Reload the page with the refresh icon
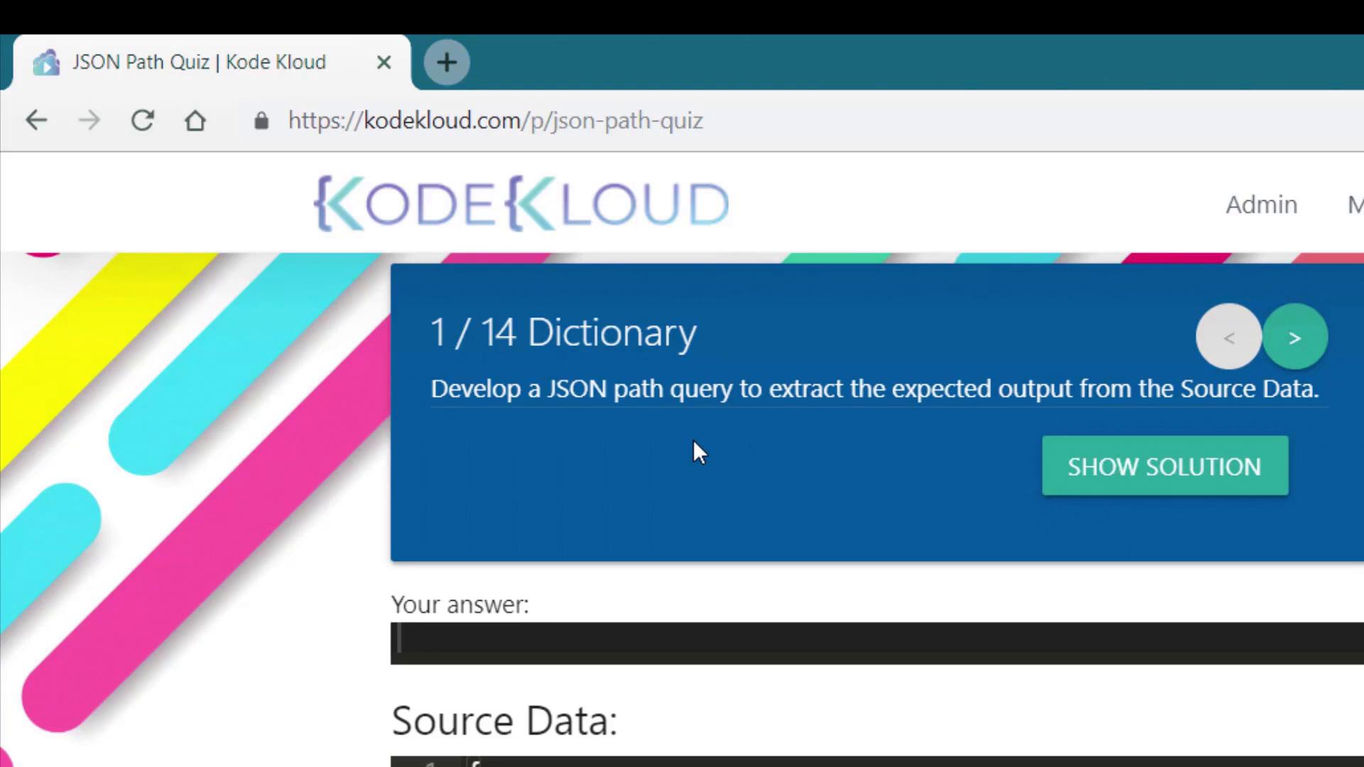The width and height of the screenshot is (1364, 767). click(x=143, y=121)
